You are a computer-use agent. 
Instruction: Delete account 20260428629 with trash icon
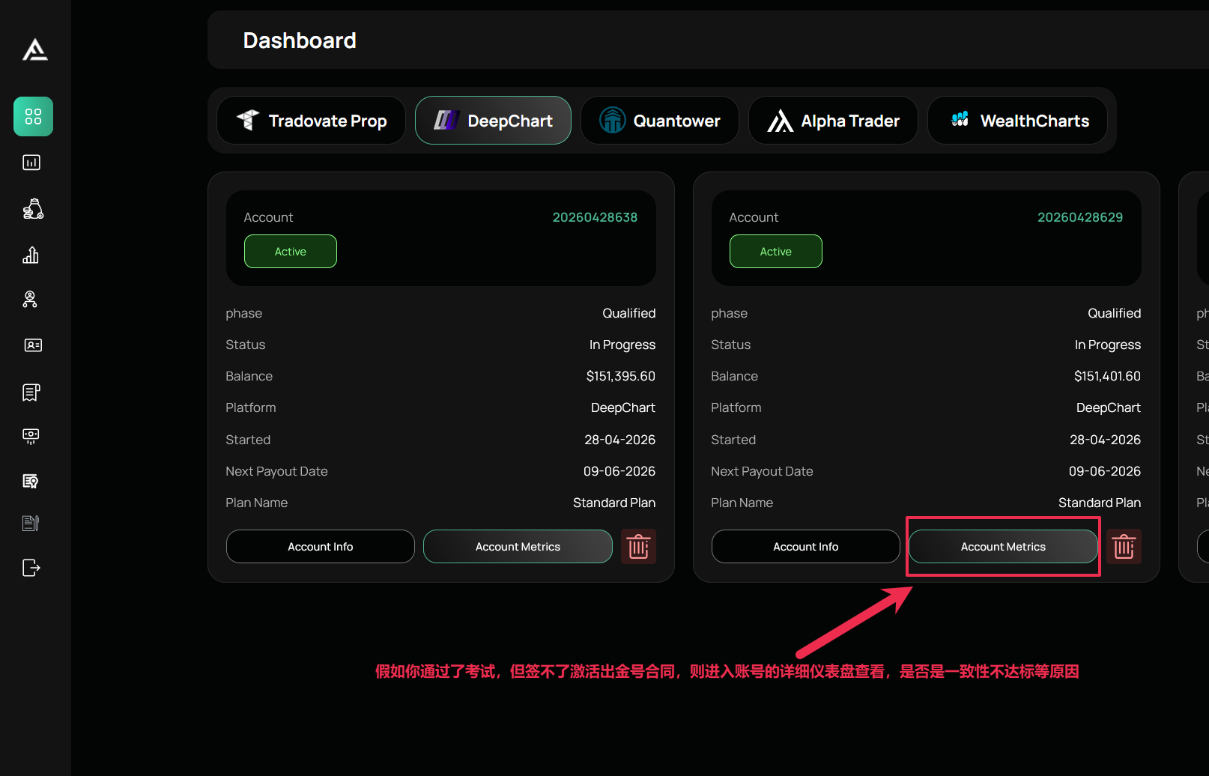coord(1124,547)
